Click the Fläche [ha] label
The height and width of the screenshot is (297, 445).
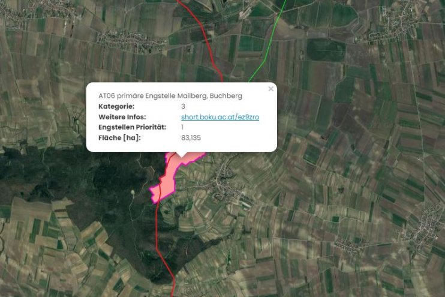click(119, 138)
